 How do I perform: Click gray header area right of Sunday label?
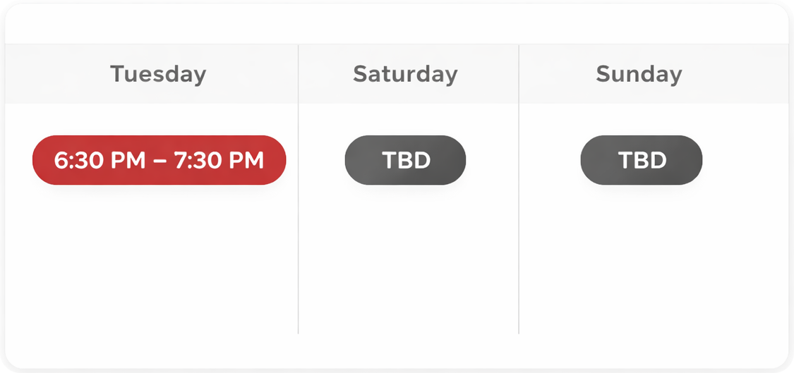tap(734, 74)
